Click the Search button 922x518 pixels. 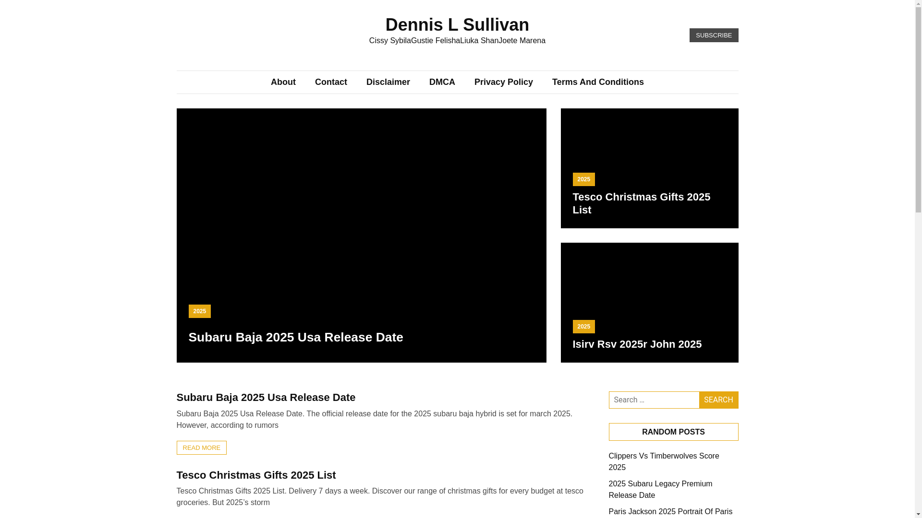click(x=718, y=400)
